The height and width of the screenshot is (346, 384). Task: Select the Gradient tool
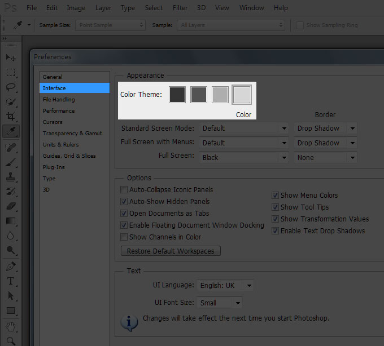pos(11,221)
